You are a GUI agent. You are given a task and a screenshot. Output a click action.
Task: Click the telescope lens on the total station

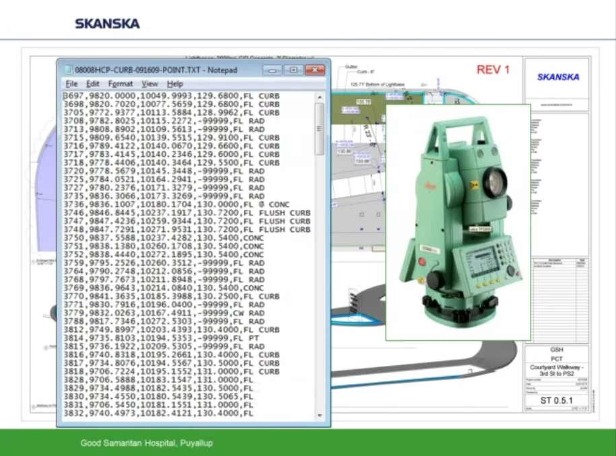(x=495, y=180)
